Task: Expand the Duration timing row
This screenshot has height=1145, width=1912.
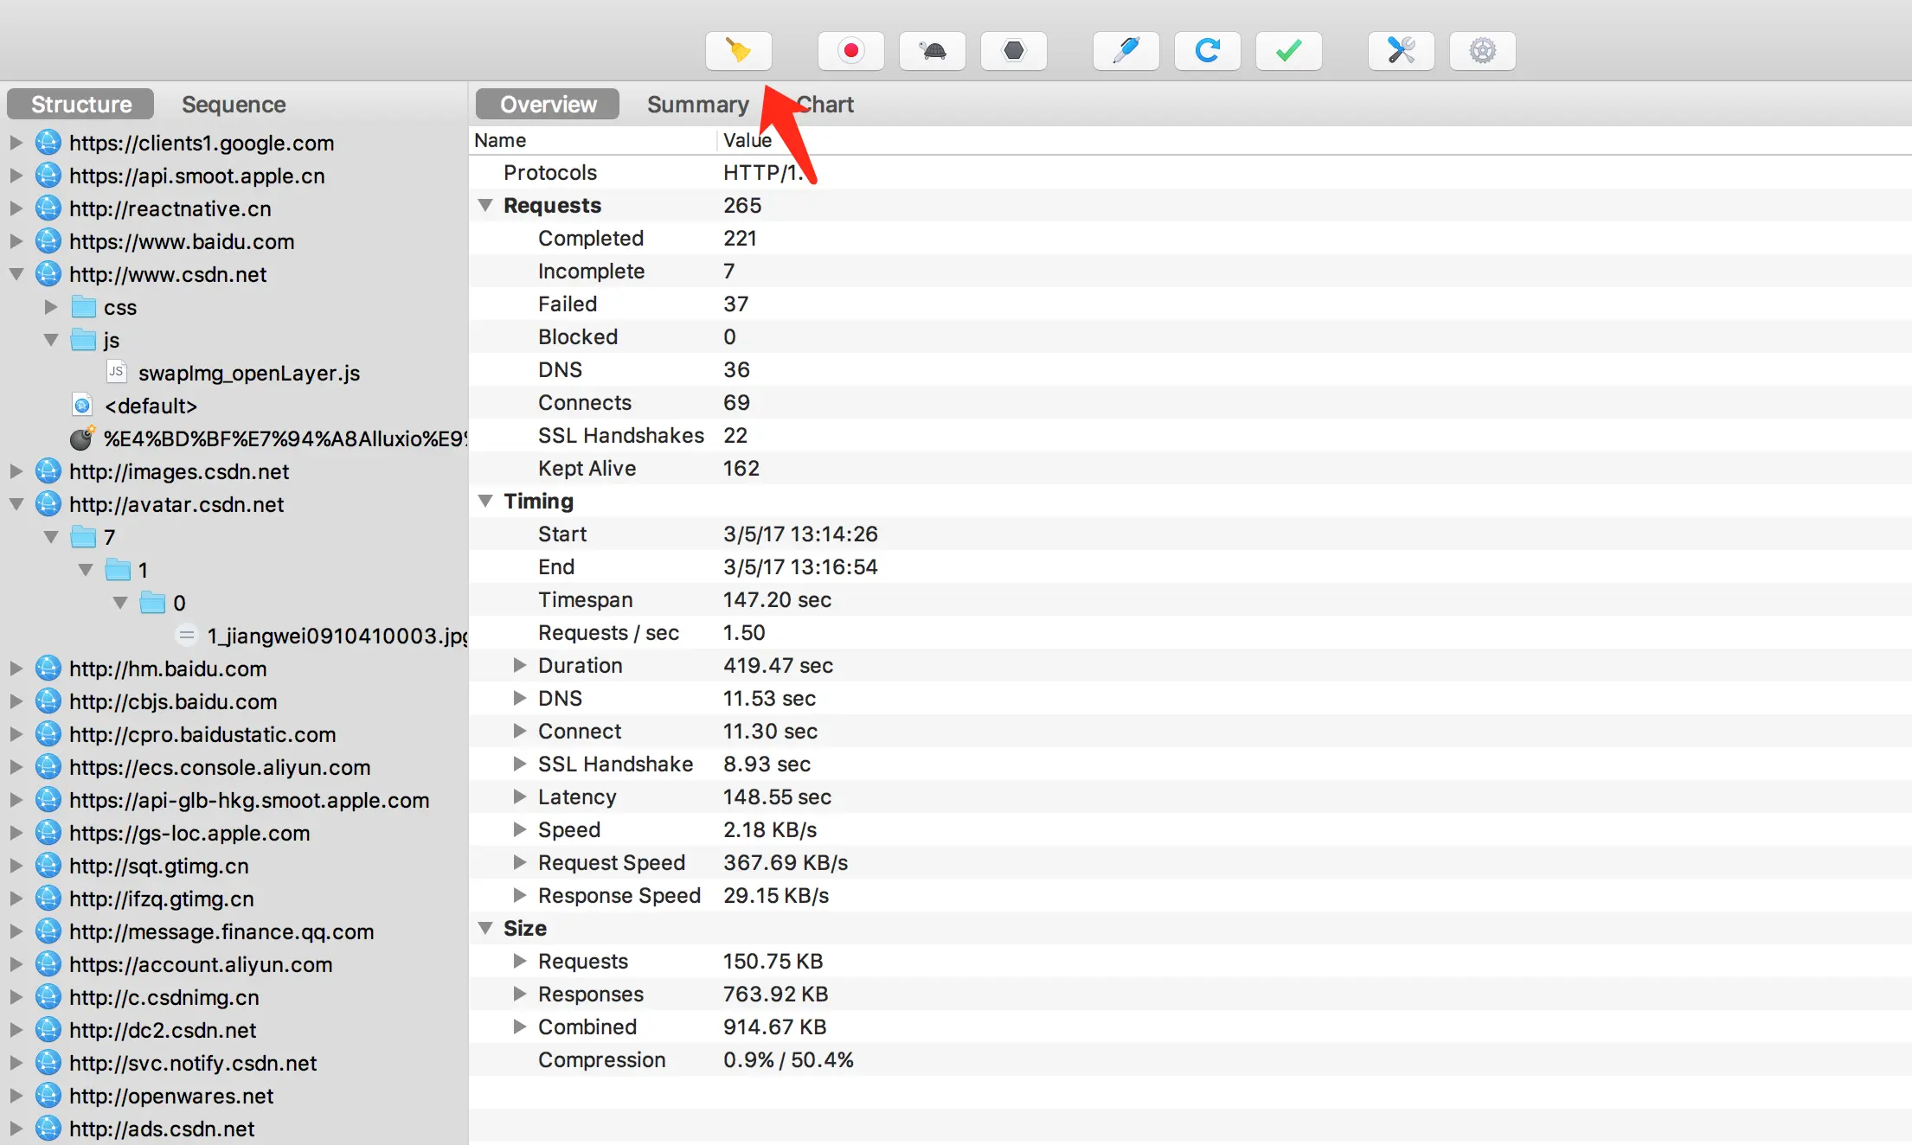Action: [x=520, y=665]
